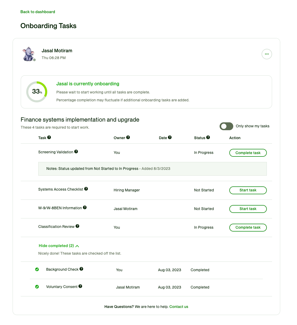Click help icon beside Status column header
The image size is (297, 325).
[x=208, y=137]
